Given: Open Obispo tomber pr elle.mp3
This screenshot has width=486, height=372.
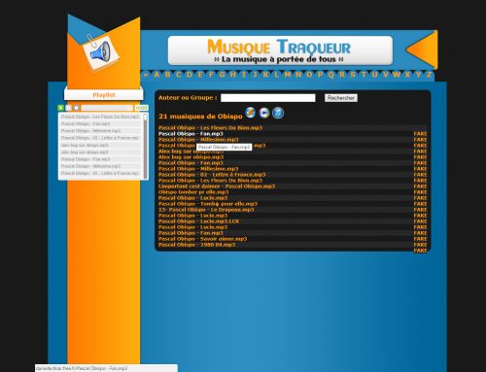Looking at the screenshot, I should tap(193, 192).
